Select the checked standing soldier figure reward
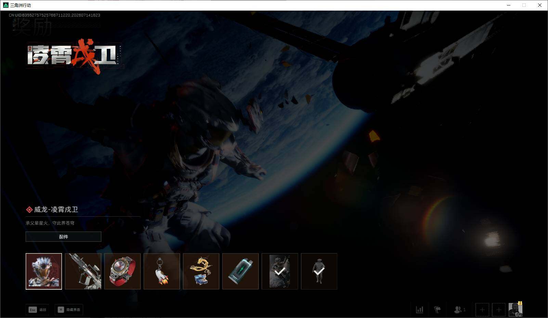 point(319,271)
